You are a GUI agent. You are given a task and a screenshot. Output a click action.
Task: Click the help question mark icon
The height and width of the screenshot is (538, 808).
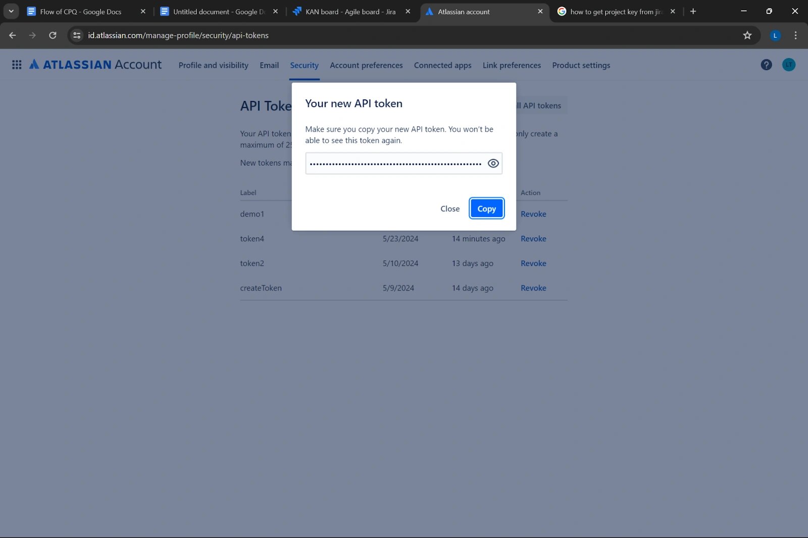pyautogui.click(x=766, y=65)
